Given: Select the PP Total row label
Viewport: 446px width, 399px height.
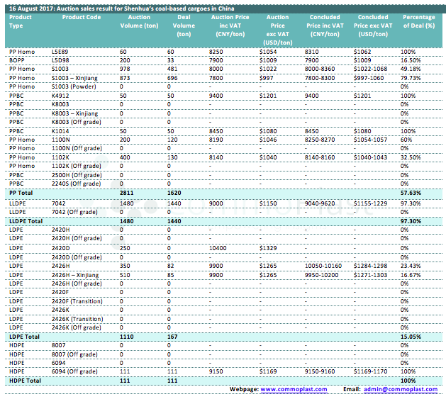Looking at the screenshot, I should 21,192.
